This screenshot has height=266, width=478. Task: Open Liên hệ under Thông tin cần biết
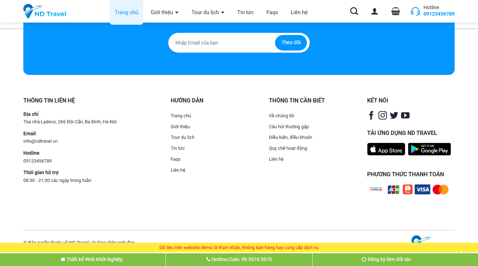click(x=276, y=159)
